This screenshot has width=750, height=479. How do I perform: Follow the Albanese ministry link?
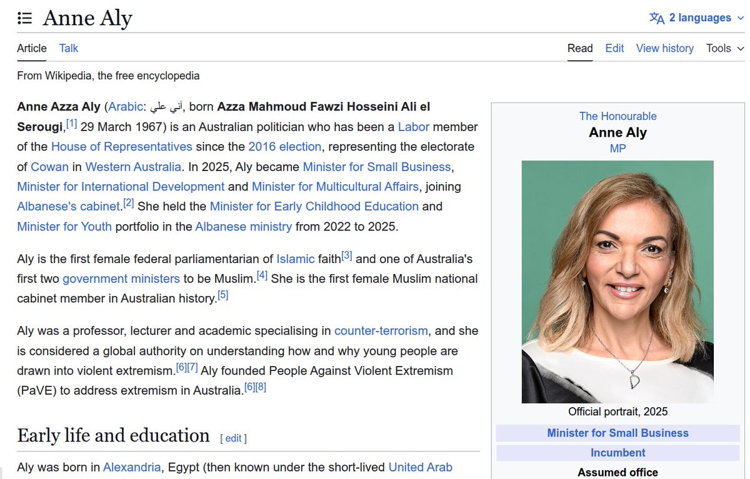pos(244,226)
